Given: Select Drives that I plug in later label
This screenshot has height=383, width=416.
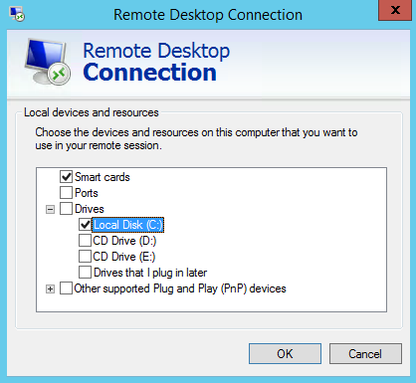Looking at the screenshot, I should click(150, 273).
